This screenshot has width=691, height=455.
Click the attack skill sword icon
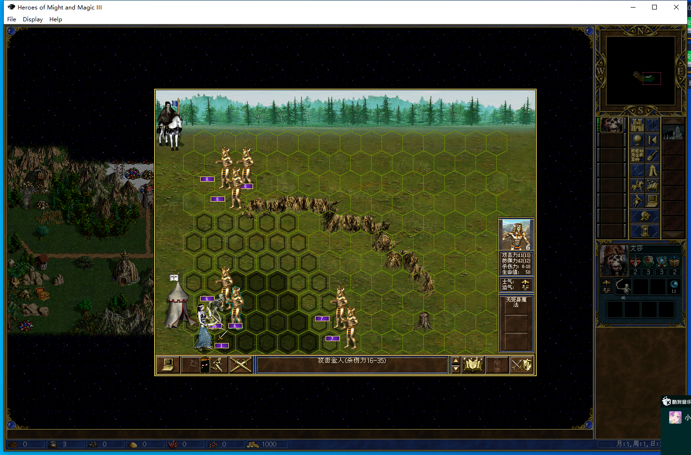(x=635, y=261)
